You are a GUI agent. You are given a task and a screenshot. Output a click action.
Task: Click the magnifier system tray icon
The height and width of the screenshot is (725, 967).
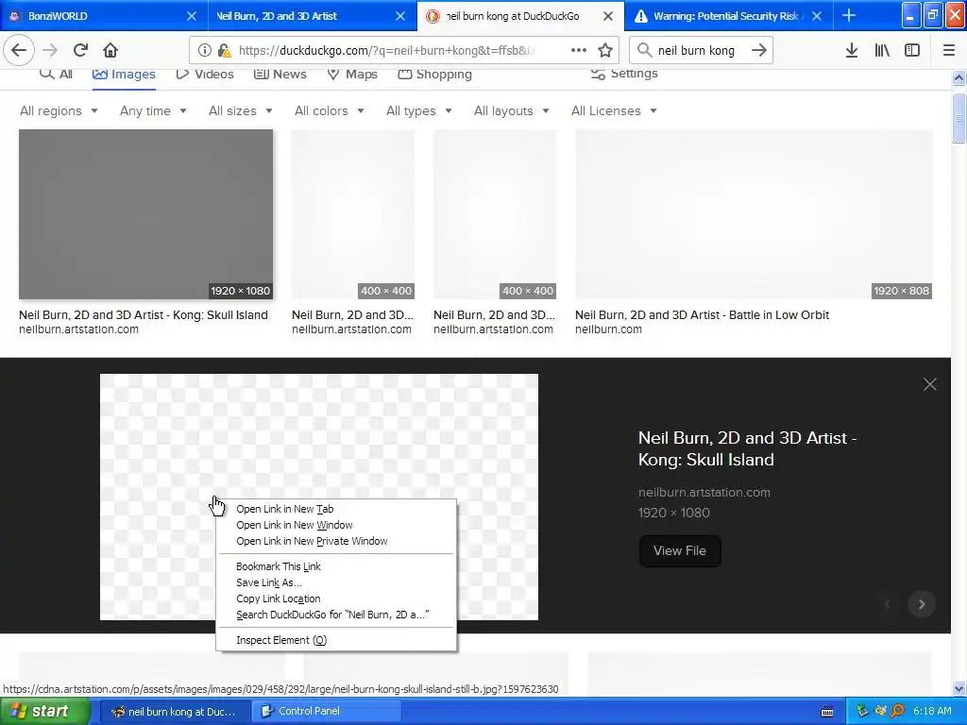(x=898, y=711)
